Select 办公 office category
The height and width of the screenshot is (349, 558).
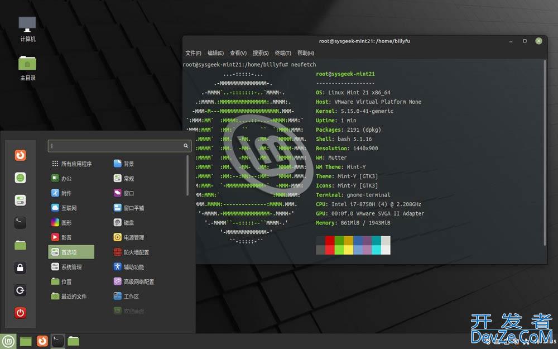pos(61,179)
